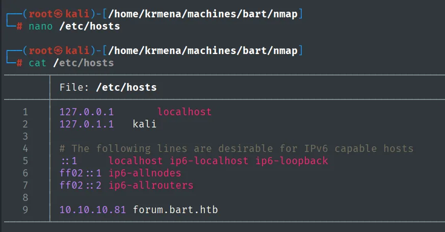Click 'forum.bart.htb' hostname
The image size is (445, 232).
tap(175, 210)
